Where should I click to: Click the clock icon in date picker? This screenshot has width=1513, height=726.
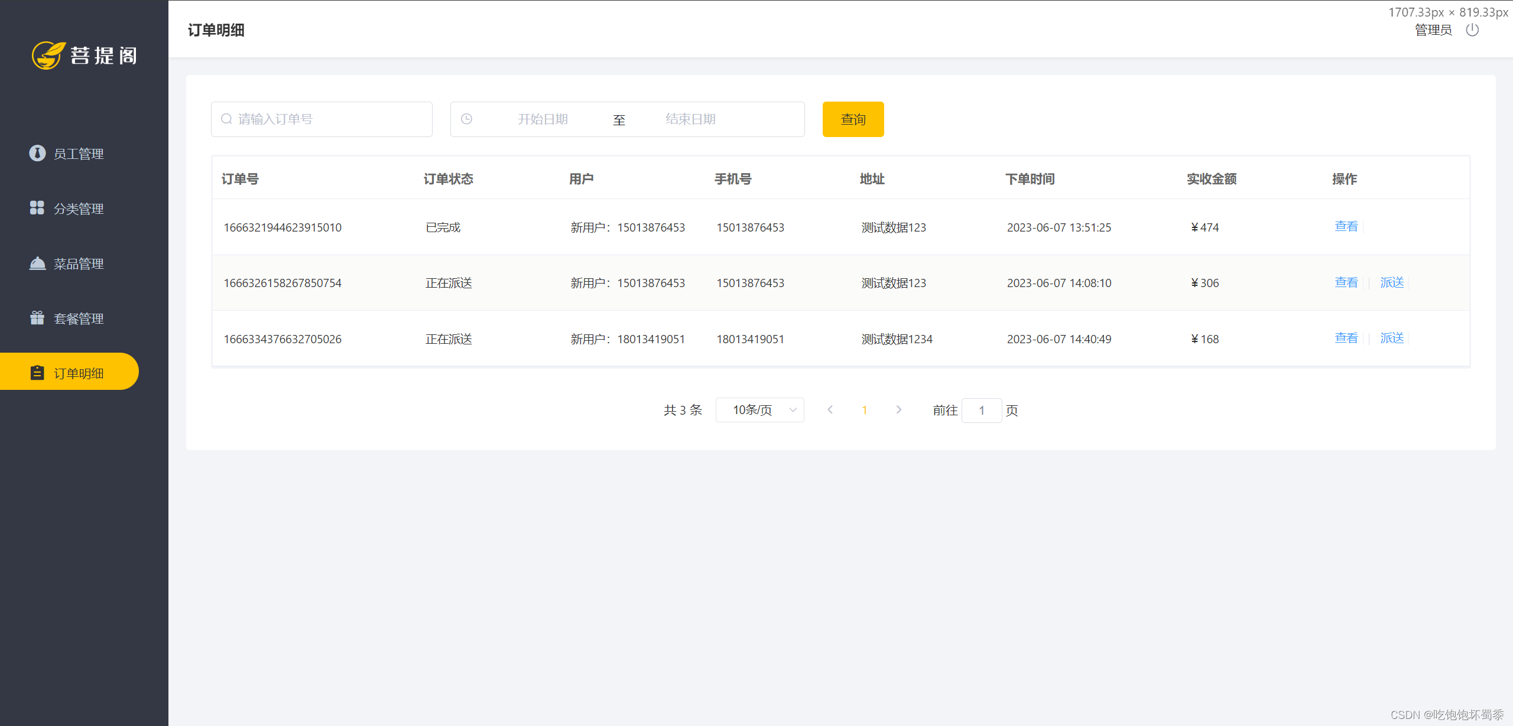466,119
